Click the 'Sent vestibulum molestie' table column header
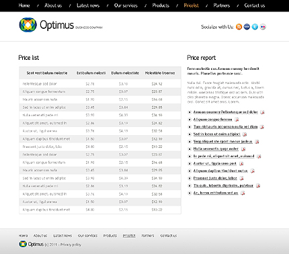289x254 pixels. pos(47,73)
